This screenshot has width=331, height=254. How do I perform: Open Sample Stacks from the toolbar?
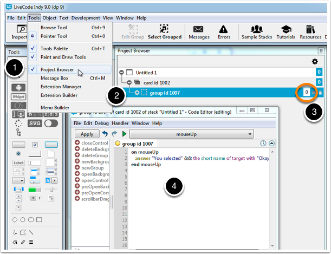(257, 32)
